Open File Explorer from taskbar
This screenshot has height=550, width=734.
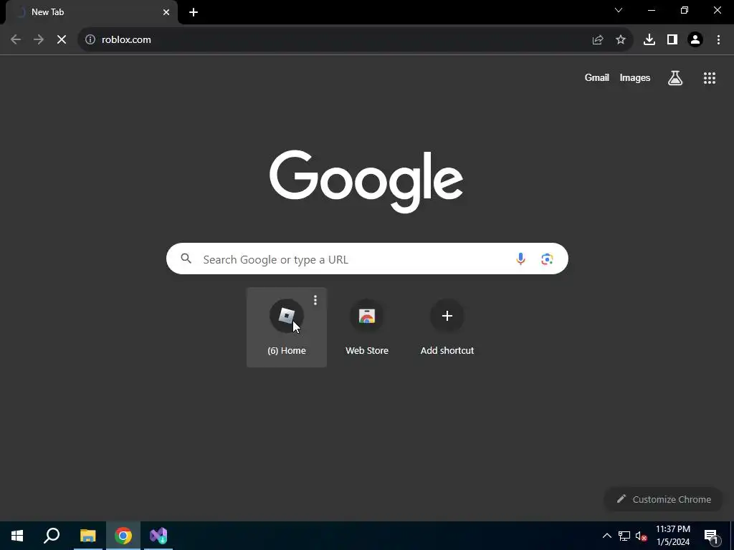[x=87, y=536]
